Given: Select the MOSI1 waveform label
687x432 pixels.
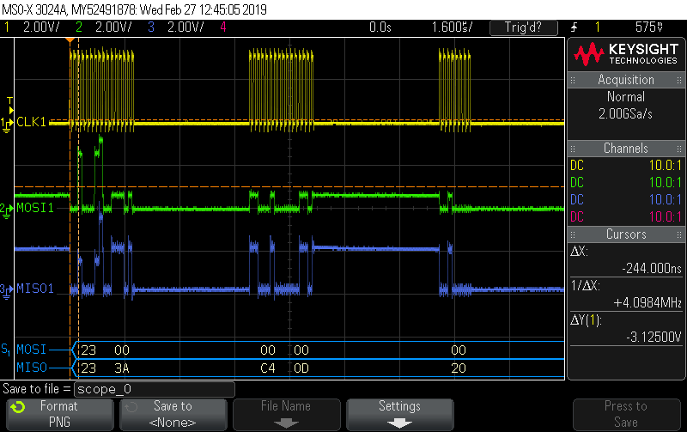Looking at the screenshot, I should [x=35, y=208].
